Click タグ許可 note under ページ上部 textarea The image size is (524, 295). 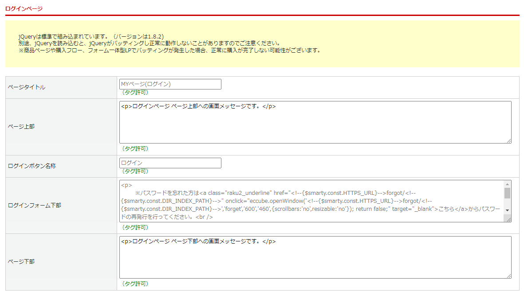(x=135, y=149)
